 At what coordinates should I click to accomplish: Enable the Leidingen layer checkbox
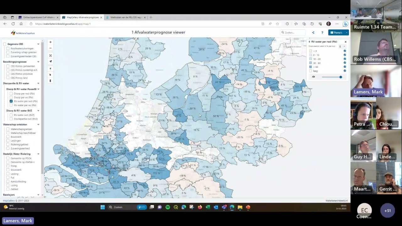pos(8,141)
